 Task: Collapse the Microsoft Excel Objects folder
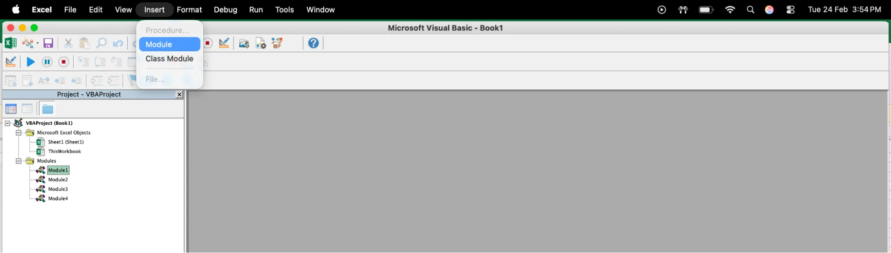pos(19,133)
